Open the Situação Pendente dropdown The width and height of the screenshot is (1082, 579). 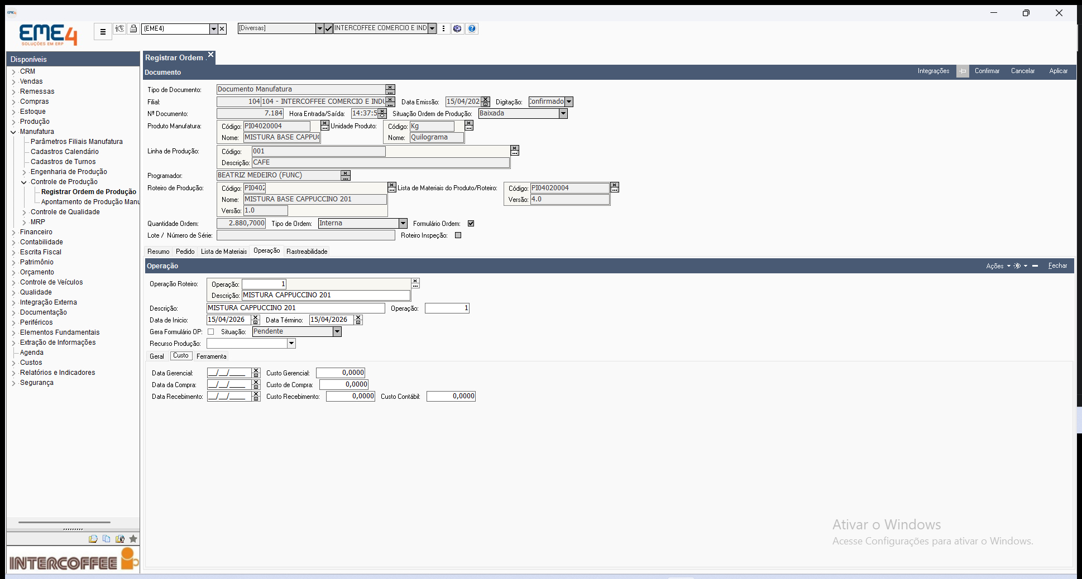(x=337, y=332)
